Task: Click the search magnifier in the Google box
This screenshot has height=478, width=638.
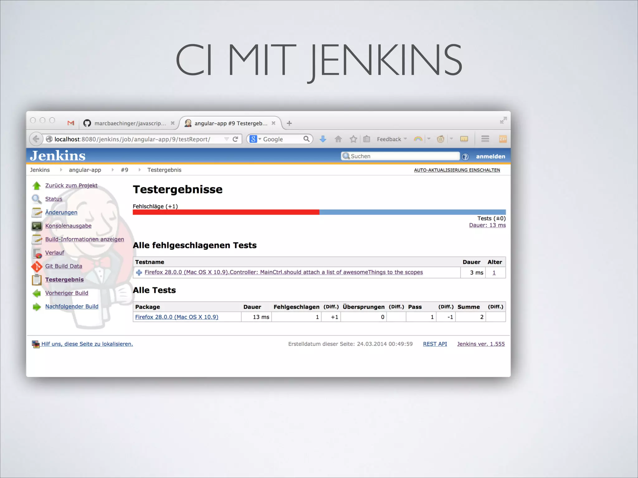Action: pyautogui.click(x=307, y=139)
